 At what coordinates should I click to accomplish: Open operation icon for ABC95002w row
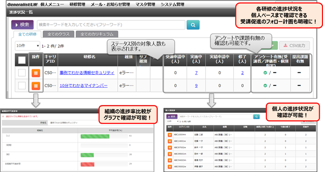(x=170, y=166)
